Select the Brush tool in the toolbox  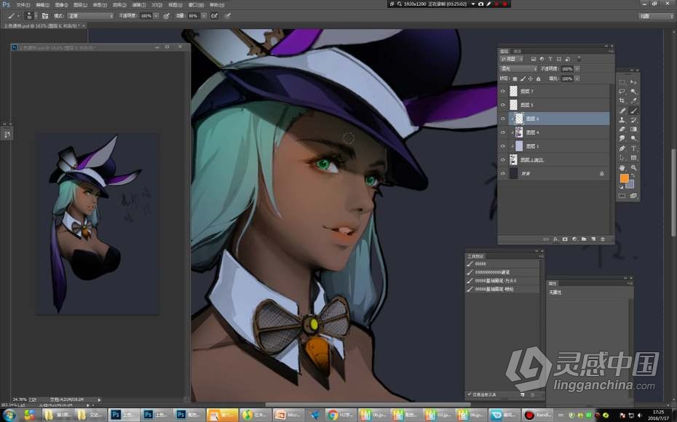633,111
